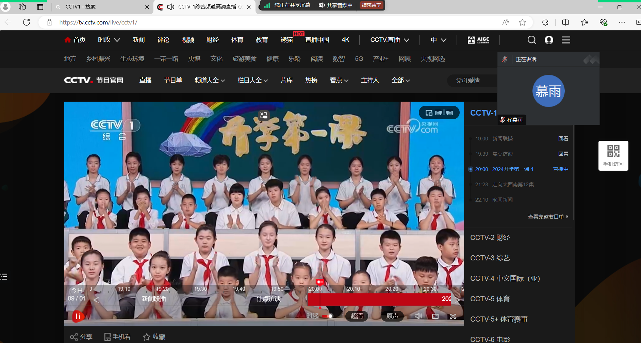Toggle the 时移 time-shift switch

327,316
